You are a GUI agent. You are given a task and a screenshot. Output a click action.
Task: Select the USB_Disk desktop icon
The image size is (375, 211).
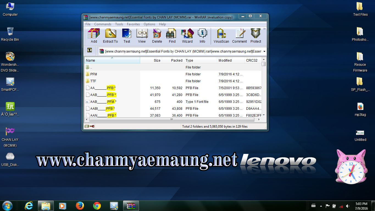coord(10,160)
